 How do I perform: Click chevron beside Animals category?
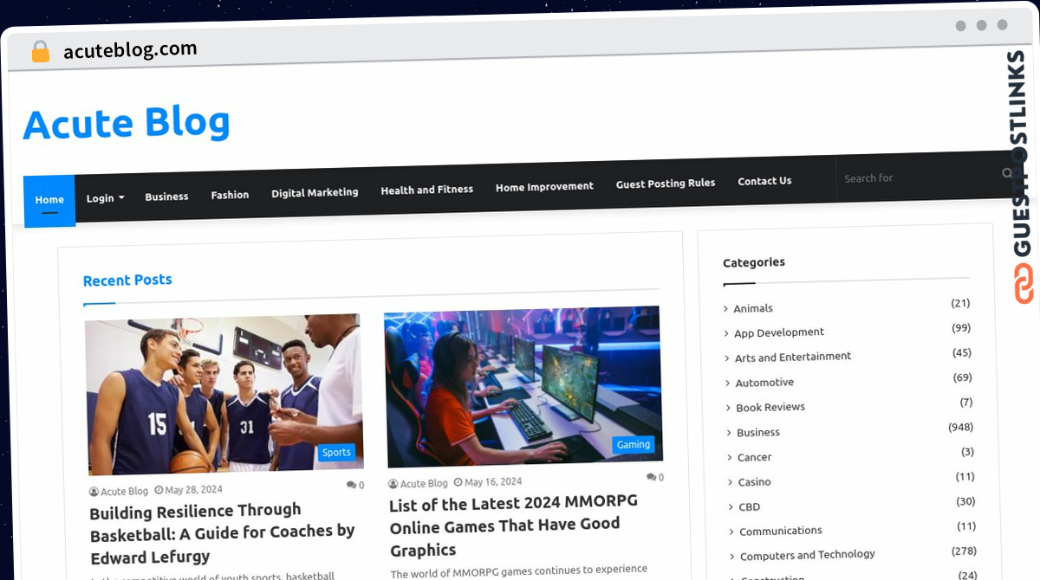tap(726, 308)
